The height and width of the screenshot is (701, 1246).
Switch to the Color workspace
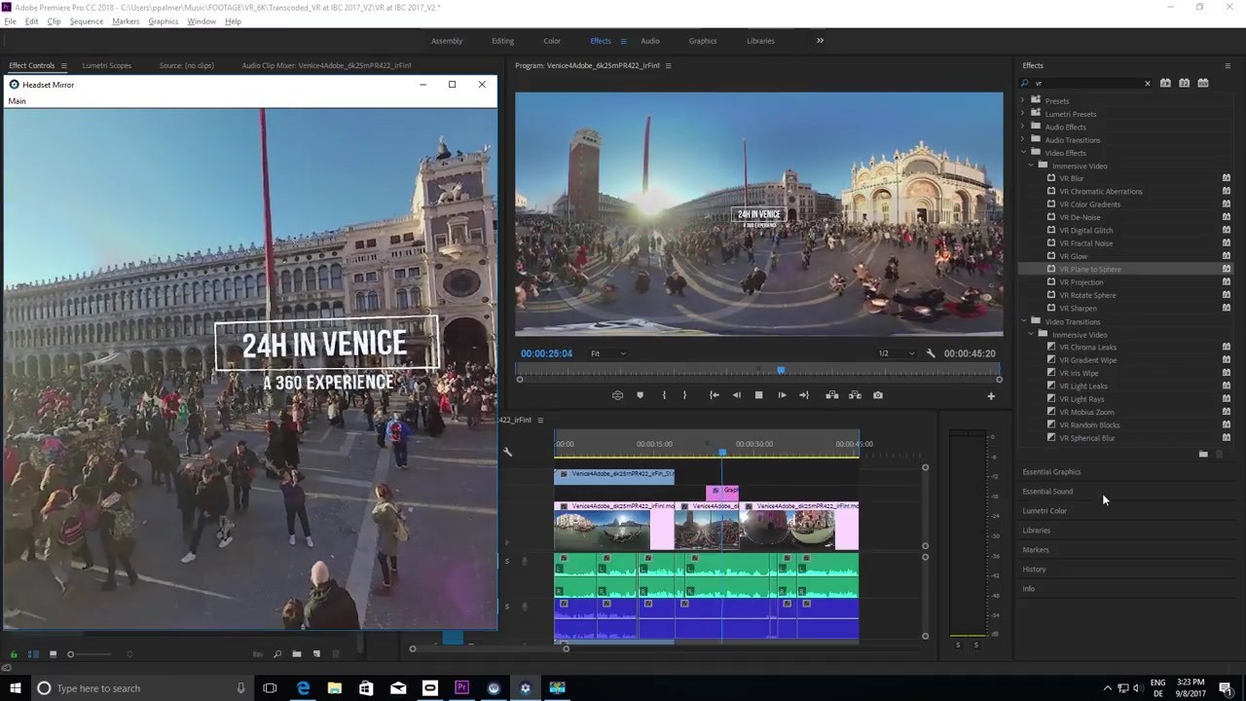coord(552,41)
